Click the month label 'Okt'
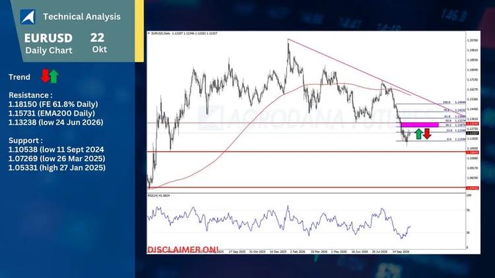 [100, 50]
